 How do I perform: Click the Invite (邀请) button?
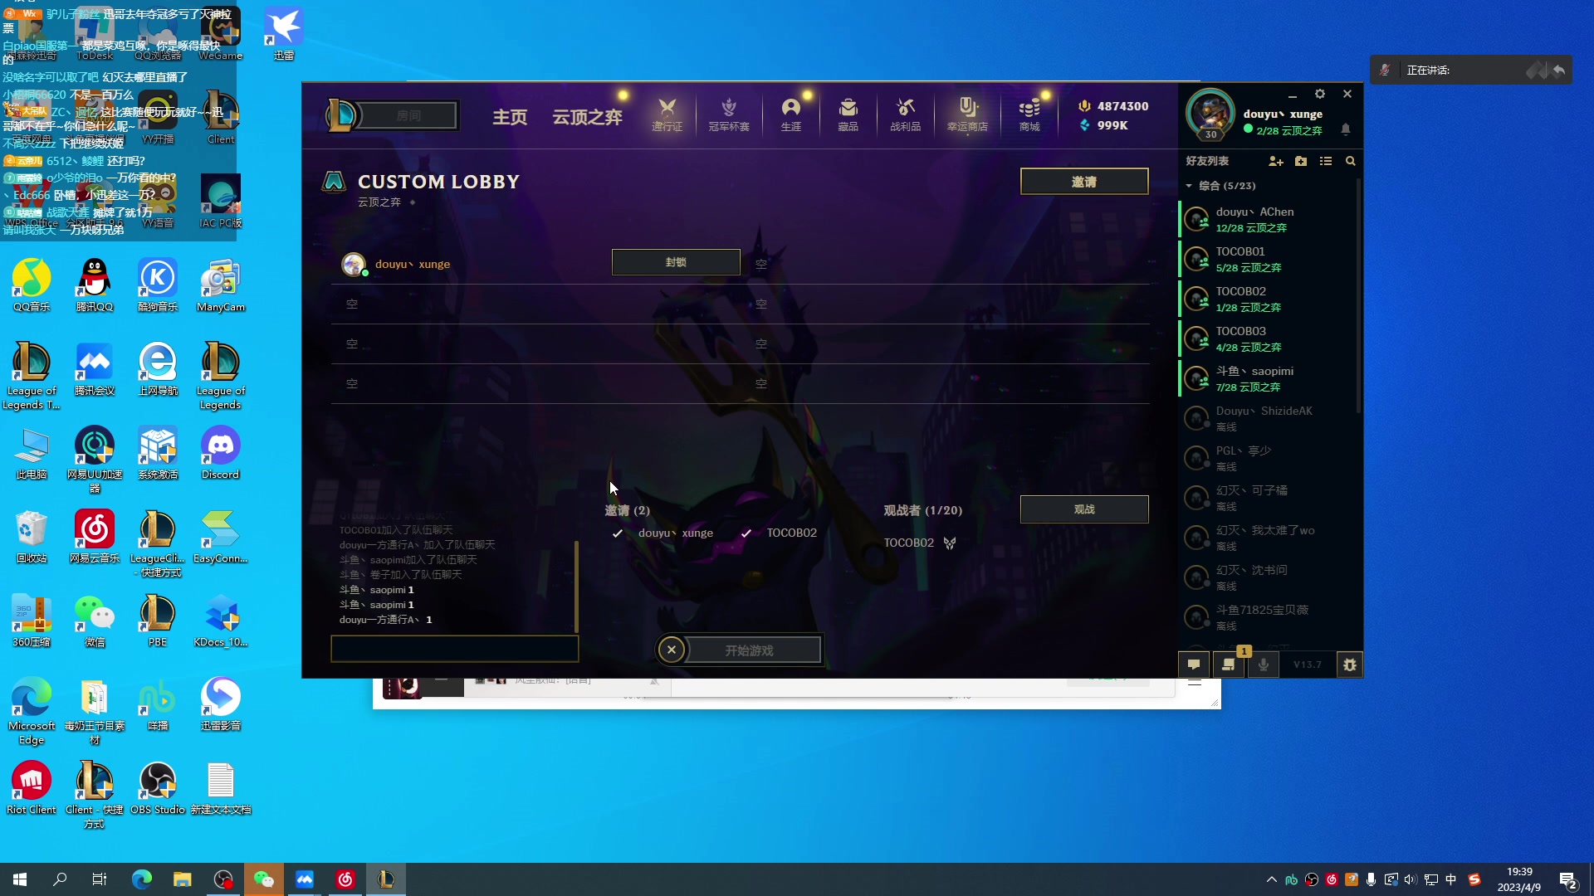pos(1084,182)
